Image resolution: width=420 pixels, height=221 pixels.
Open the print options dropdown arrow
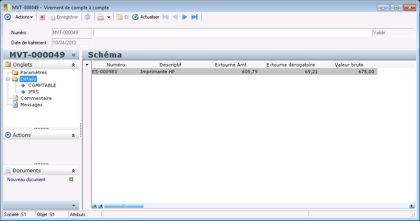click(x=109, y=17)
